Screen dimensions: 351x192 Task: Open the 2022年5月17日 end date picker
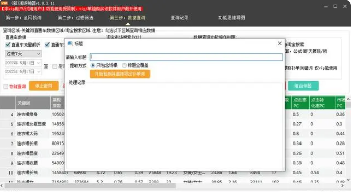point(23,71)
